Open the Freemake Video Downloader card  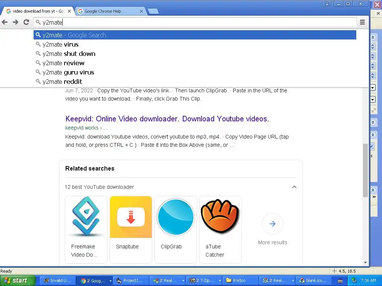(x=86, y=229)
